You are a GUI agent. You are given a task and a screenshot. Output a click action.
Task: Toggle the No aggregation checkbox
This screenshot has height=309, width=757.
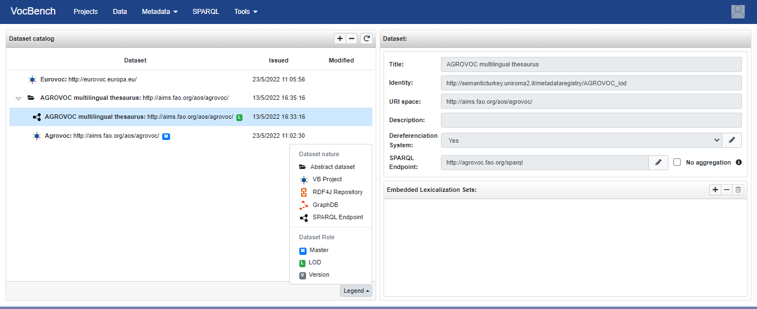[x=677, y=162]
